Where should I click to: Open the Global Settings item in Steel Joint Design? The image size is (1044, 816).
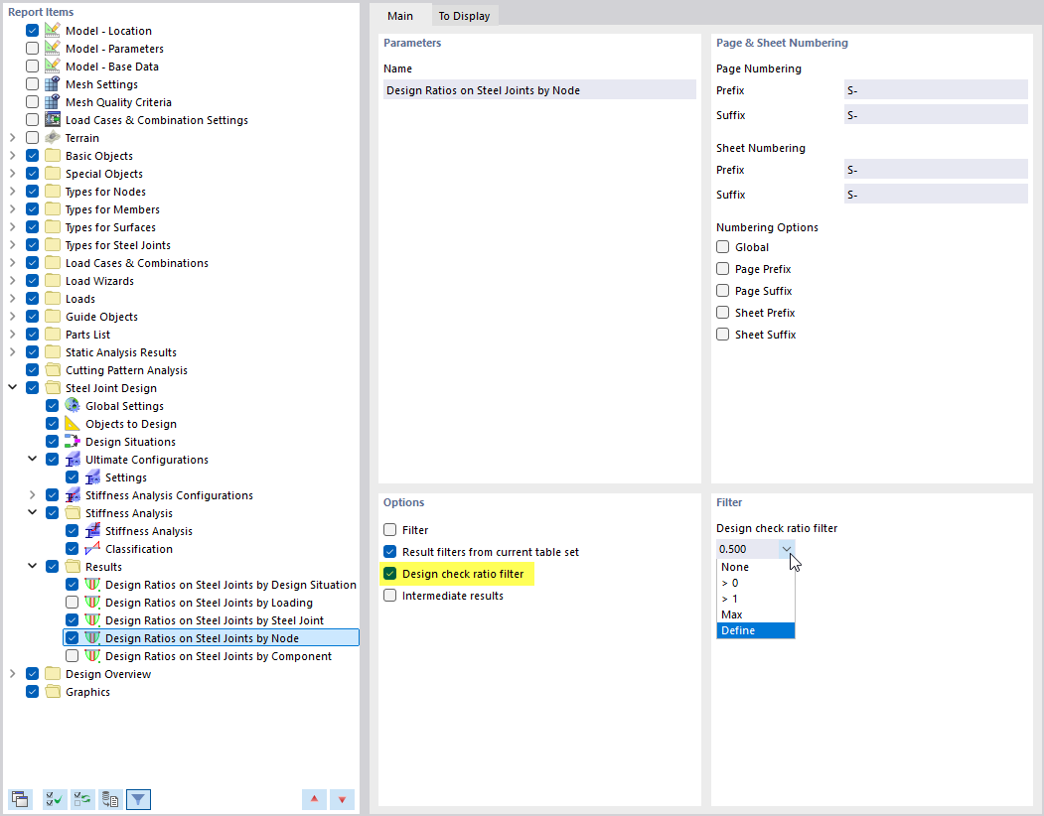[73, 405]
